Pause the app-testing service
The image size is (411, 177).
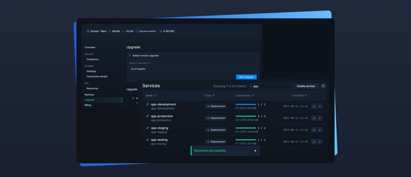(320, 142)
